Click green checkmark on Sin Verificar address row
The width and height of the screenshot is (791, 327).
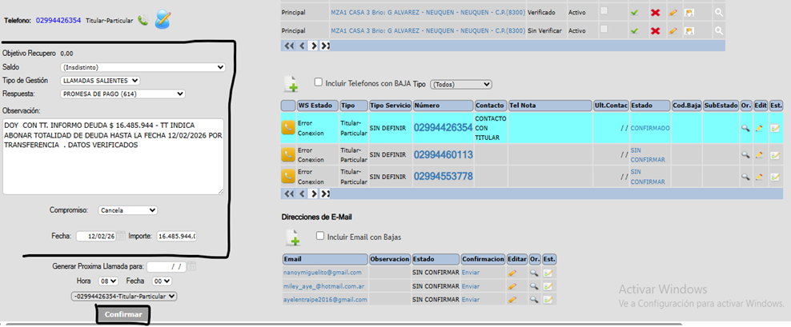click(x=634, y=30)
